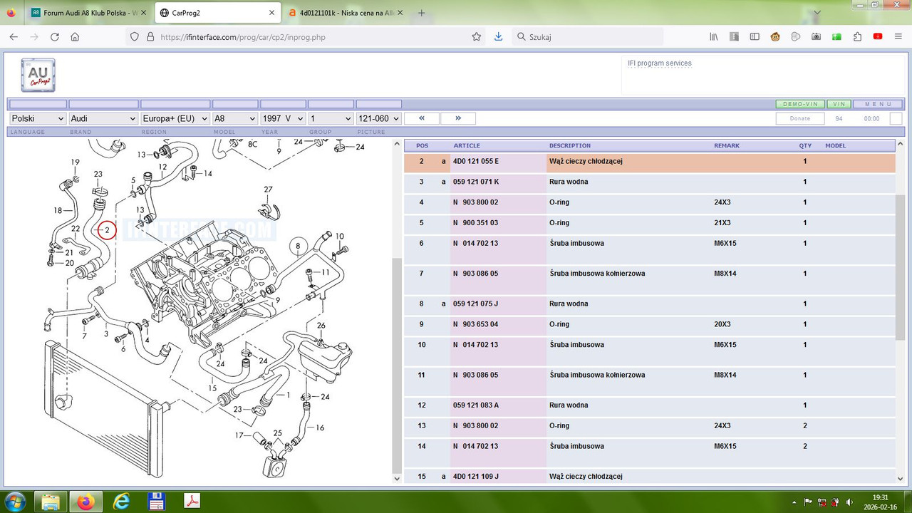Click article N 900 351 03
This screenshot has width=912, height=513.
tap(476, 223)
